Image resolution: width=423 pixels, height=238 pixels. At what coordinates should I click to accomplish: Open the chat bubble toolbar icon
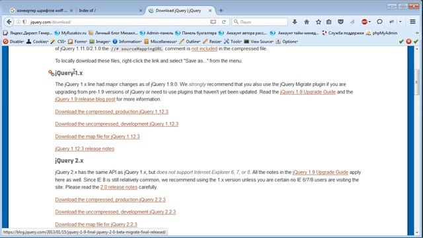pyautogui.click(x=379, y=22)
